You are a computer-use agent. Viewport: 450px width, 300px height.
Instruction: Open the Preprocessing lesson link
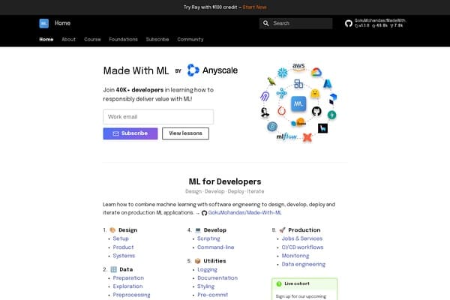click(x=131, y=295)
